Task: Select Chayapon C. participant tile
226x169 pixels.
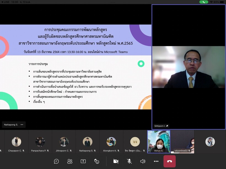Action: tap(16, 142)
